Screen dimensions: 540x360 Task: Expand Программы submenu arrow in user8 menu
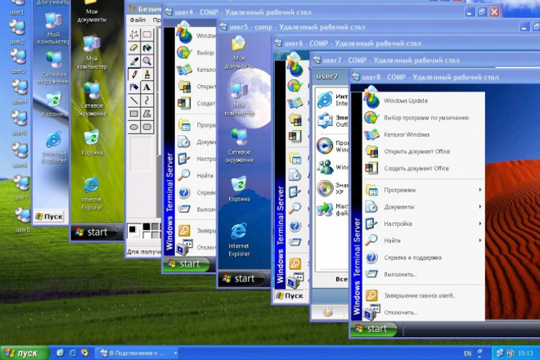point(480,190)
